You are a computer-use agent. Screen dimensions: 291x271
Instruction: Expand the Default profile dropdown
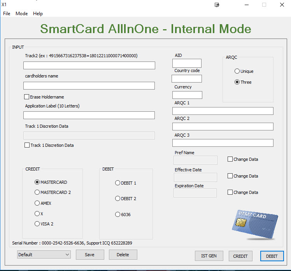44,255
